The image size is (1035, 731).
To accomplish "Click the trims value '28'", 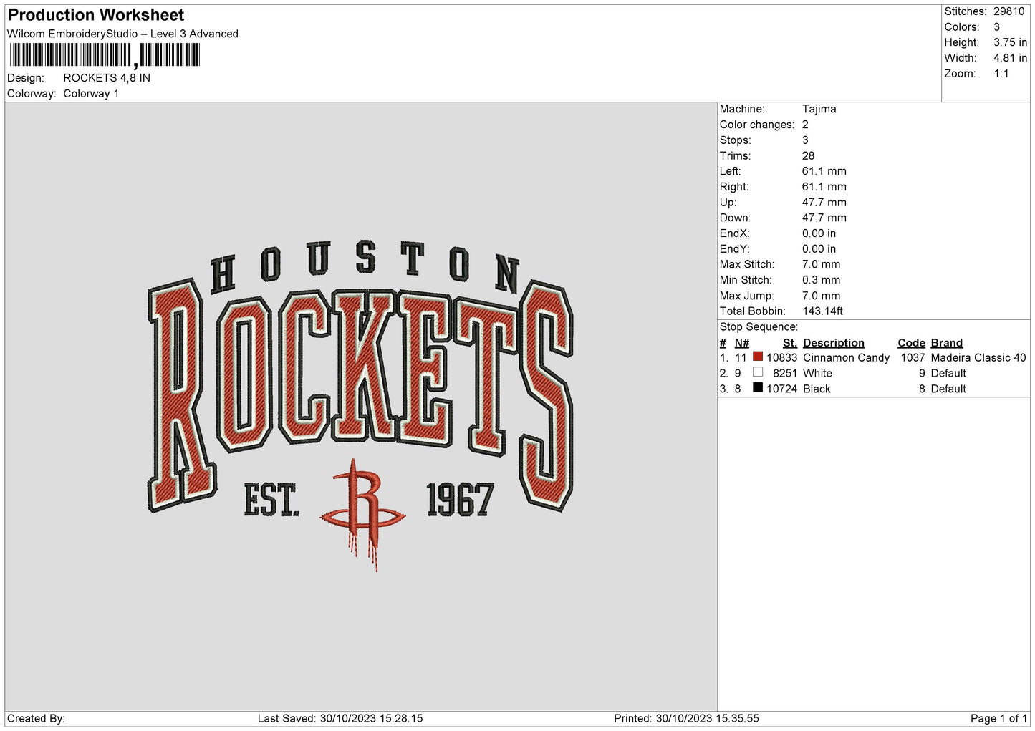I will 808,156.
